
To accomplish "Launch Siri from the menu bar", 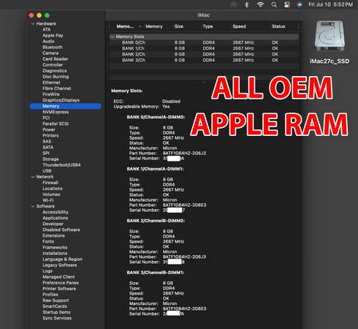I will (x=300, y=4).
